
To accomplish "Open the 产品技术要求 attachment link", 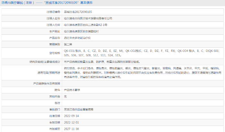I will (72, 90).
